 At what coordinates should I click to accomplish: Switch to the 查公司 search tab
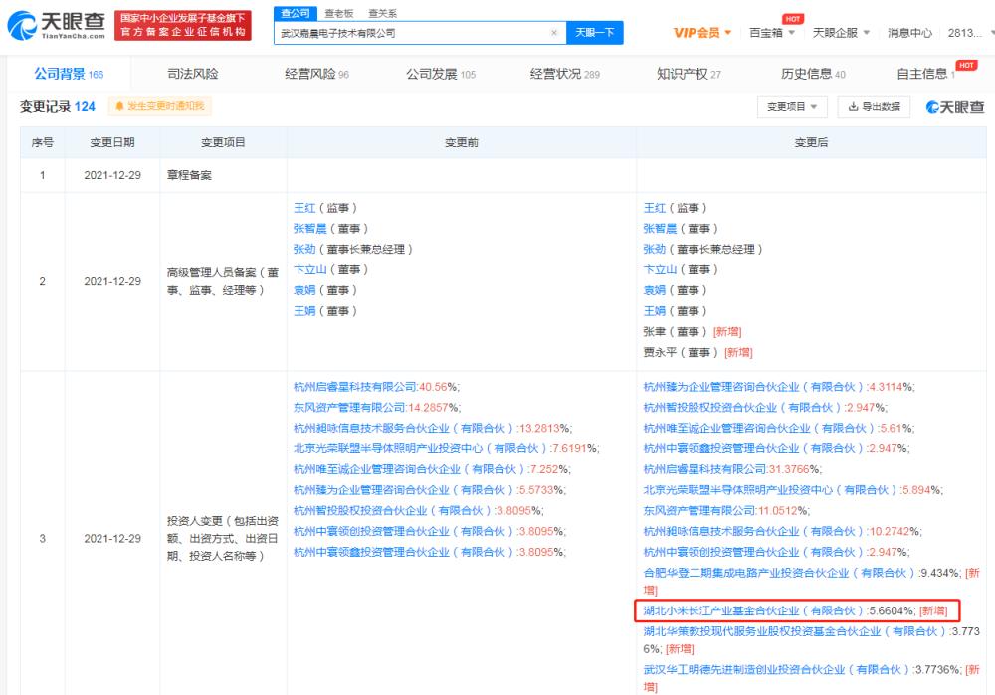pos(296,13)
